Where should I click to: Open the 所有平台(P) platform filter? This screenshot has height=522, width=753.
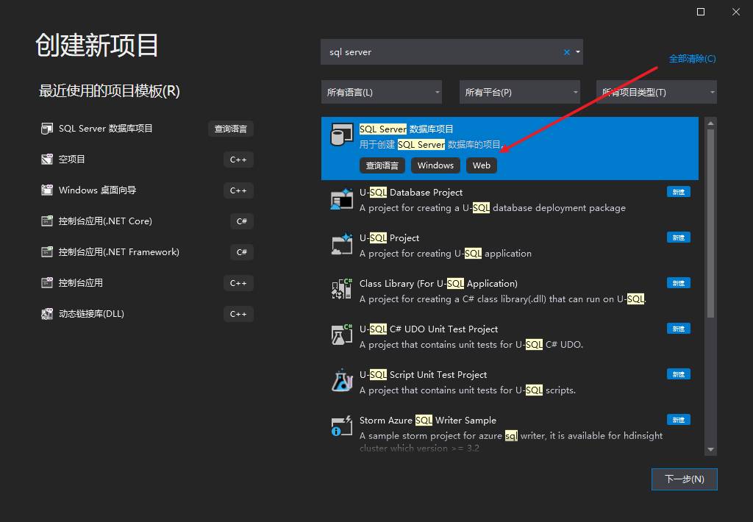(x=520, y=92)
